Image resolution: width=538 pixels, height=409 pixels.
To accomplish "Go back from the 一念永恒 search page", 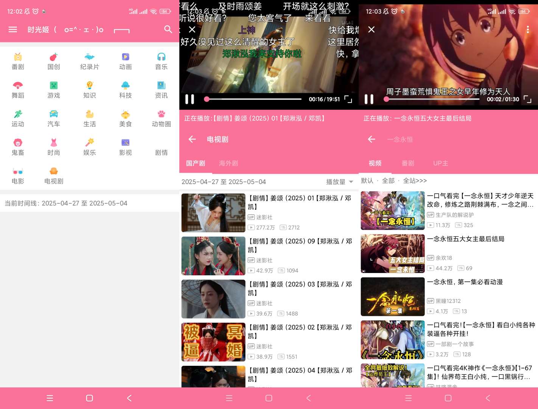I will (372, 139).
